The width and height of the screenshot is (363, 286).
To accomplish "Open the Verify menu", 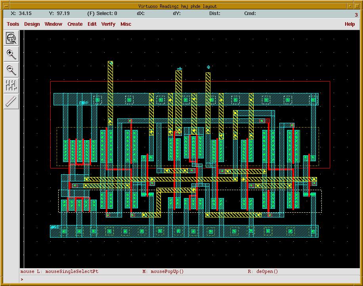I will (108, 24).
